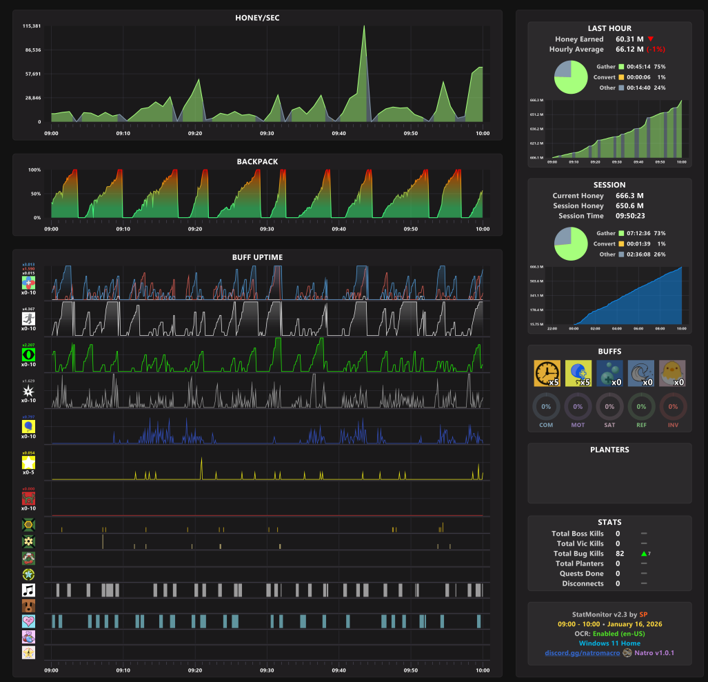This screenshot has width=708, height=682.
Task: Select the Session Honey value '650.6 M'
Action: pos(629,206)
